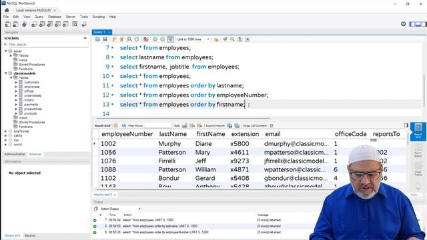427x240 pixels.
Task: Click the find magnifier icon in editor toolbar
Action: (232, 39)
